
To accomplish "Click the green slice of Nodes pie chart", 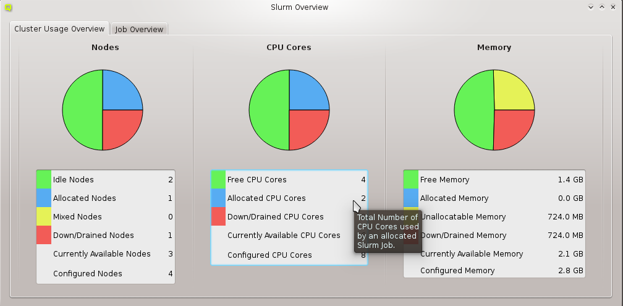I will pyautogui.click(x=82, y=110).
